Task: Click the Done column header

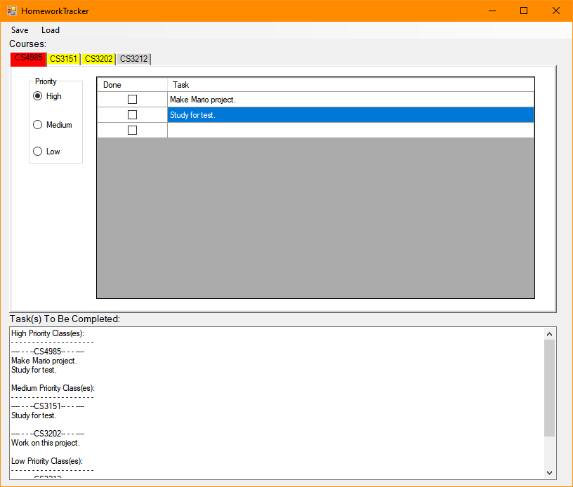Action: [x=132, y=85]
